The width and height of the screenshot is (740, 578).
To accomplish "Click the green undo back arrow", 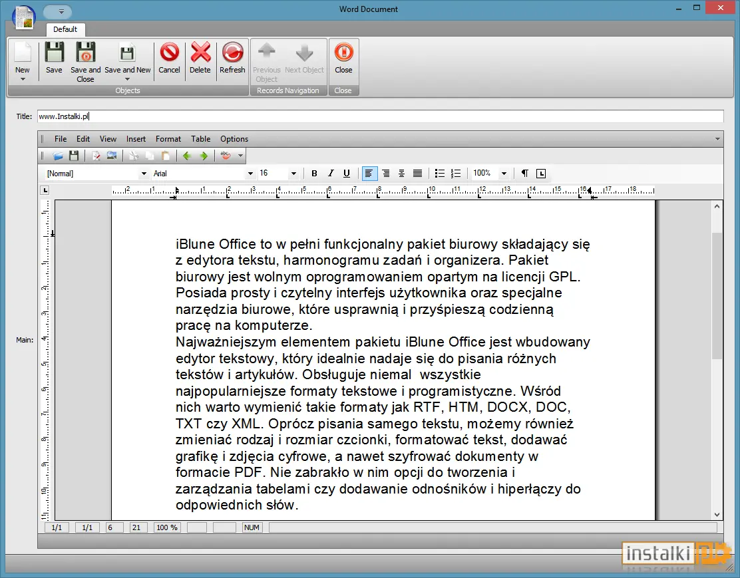I will click(x=187, y=156).
